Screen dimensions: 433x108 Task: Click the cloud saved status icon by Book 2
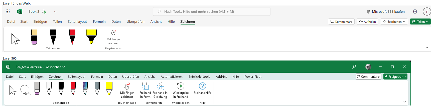(44, 11)
